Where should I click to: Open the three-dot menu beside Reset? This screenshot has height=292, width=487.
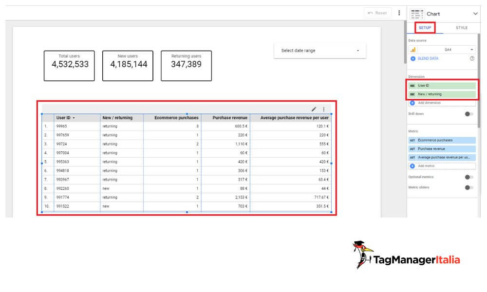click(x=399, y=13)
